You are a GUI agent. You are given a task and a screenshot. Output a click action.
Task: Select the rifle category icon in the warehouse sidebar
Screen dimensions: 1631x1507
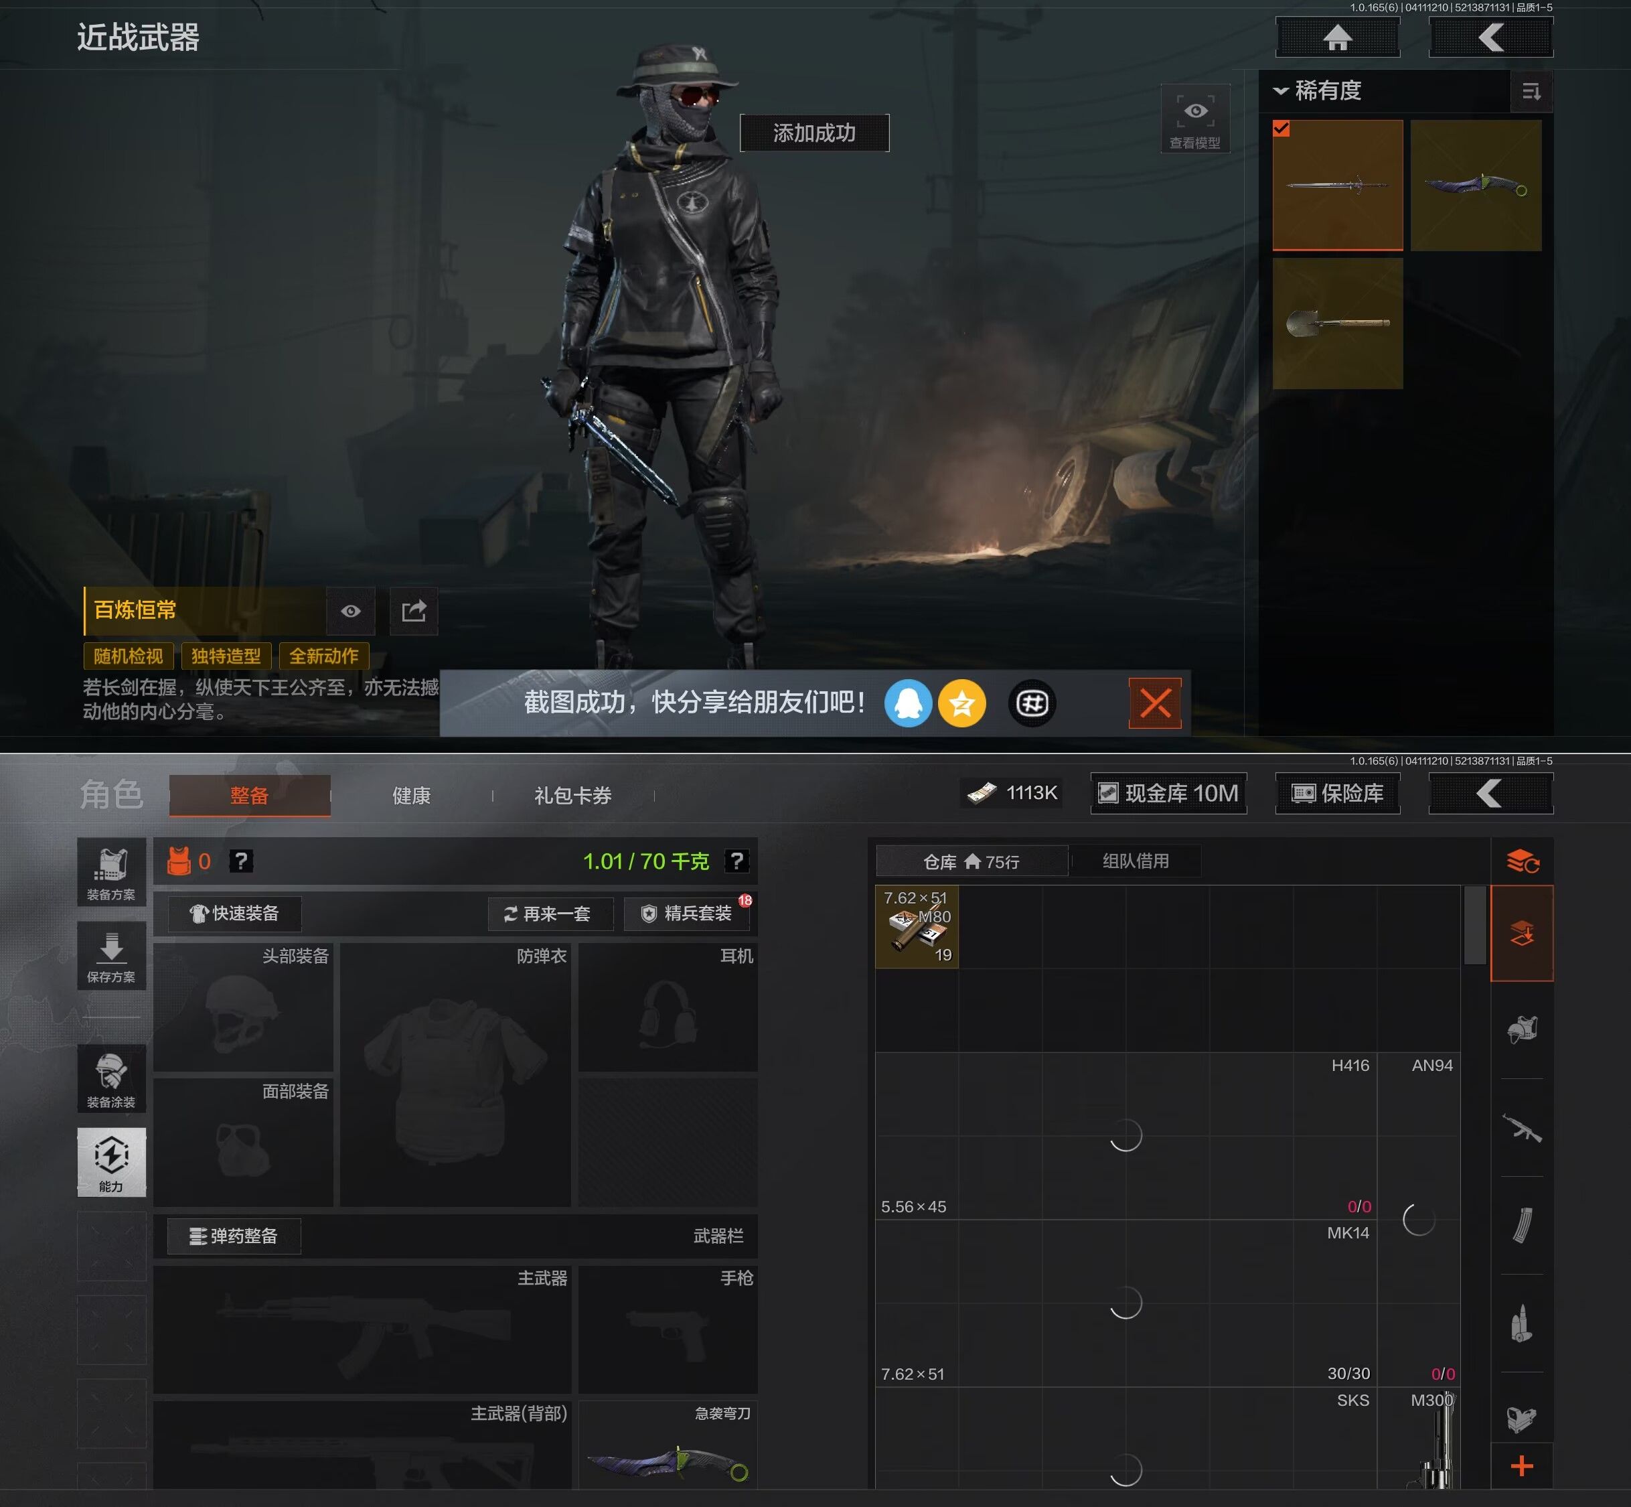coord(1521,1128)
